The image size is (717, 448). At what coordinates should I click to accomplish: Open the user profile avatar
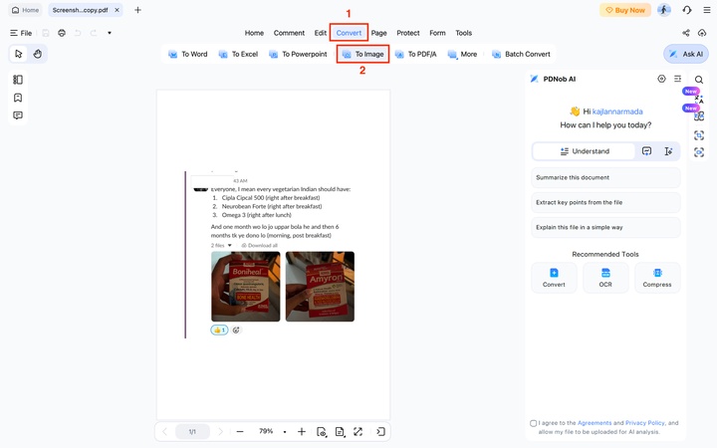(x=664, y=10)
